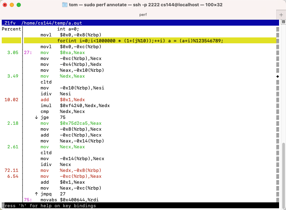The height and width of the screenshot is (210, 286).
Task: Click the mov %edx,-0x8(%rbp) instruction
Action: 71,170
